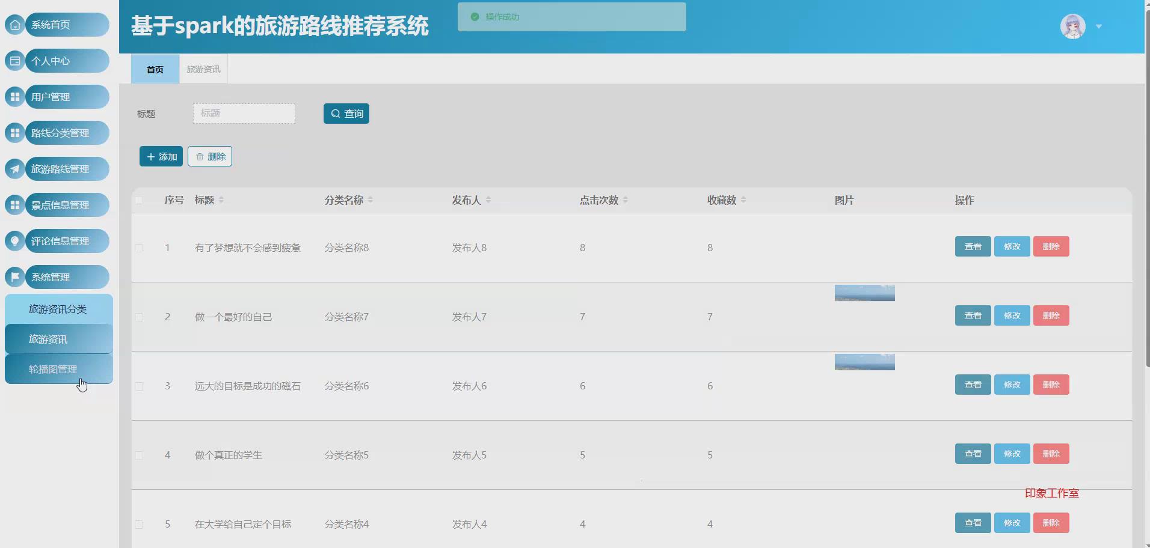
Task: Check the row for 做一个最好的自己
Action: click(140, 317)
